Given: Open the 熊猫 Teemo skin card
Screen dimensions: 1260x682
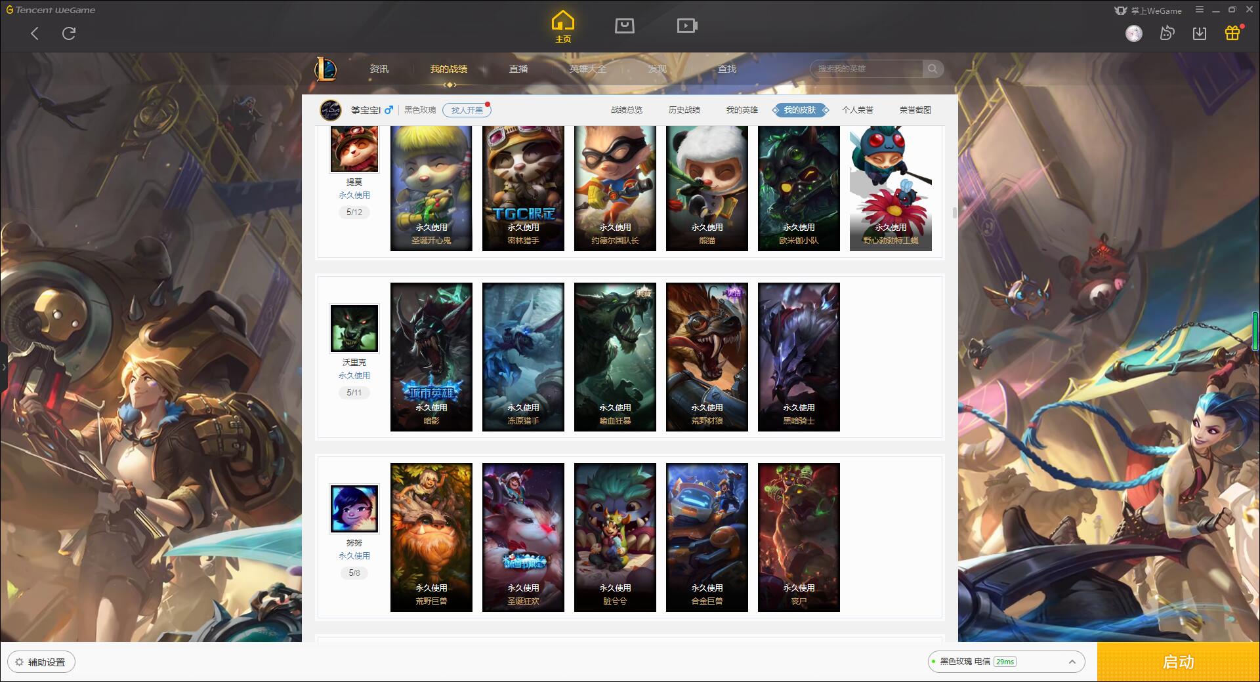Looking at the screenshot, I should coord(707,188).
